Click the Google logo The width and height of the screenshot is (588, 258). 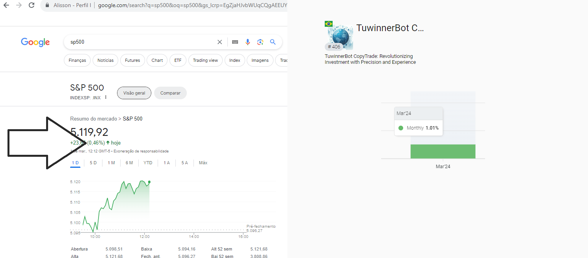[35, 42]
